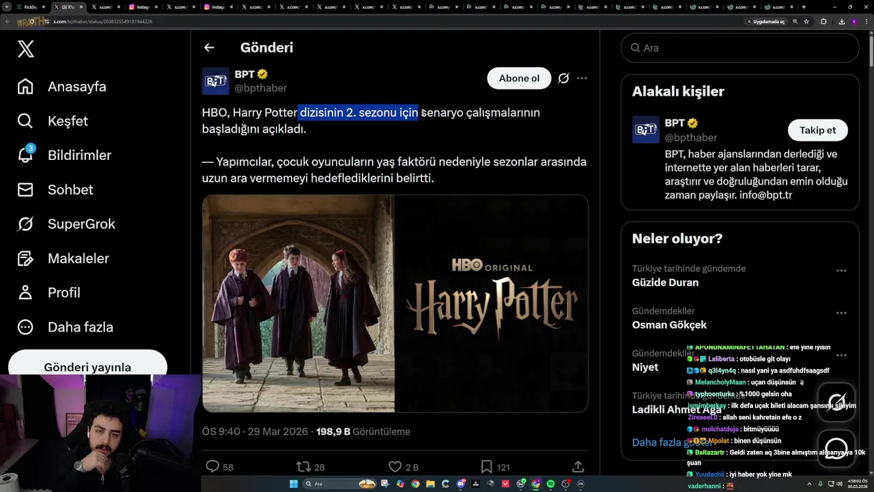Open the taskbar volume icon

840,484
